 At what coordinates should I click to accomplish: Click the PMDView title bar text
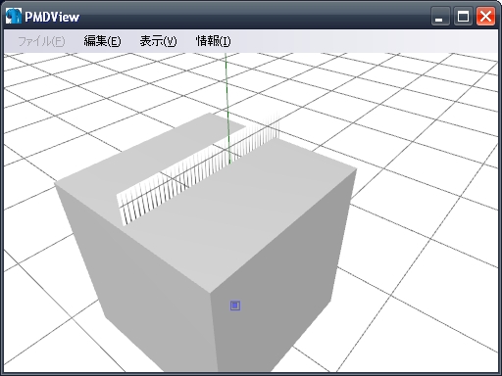pyautogui.click(x=52, y=17)
